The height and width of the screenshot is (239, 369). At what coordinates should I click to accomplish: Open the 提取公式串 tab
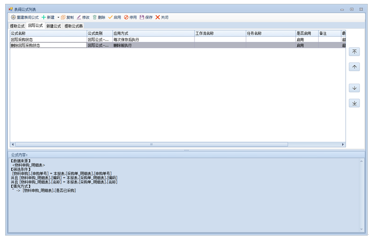73,26
